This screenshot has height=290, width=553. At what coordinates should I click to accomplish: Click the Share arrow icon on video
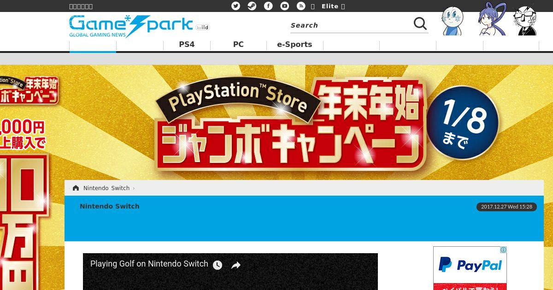(236, 265)
